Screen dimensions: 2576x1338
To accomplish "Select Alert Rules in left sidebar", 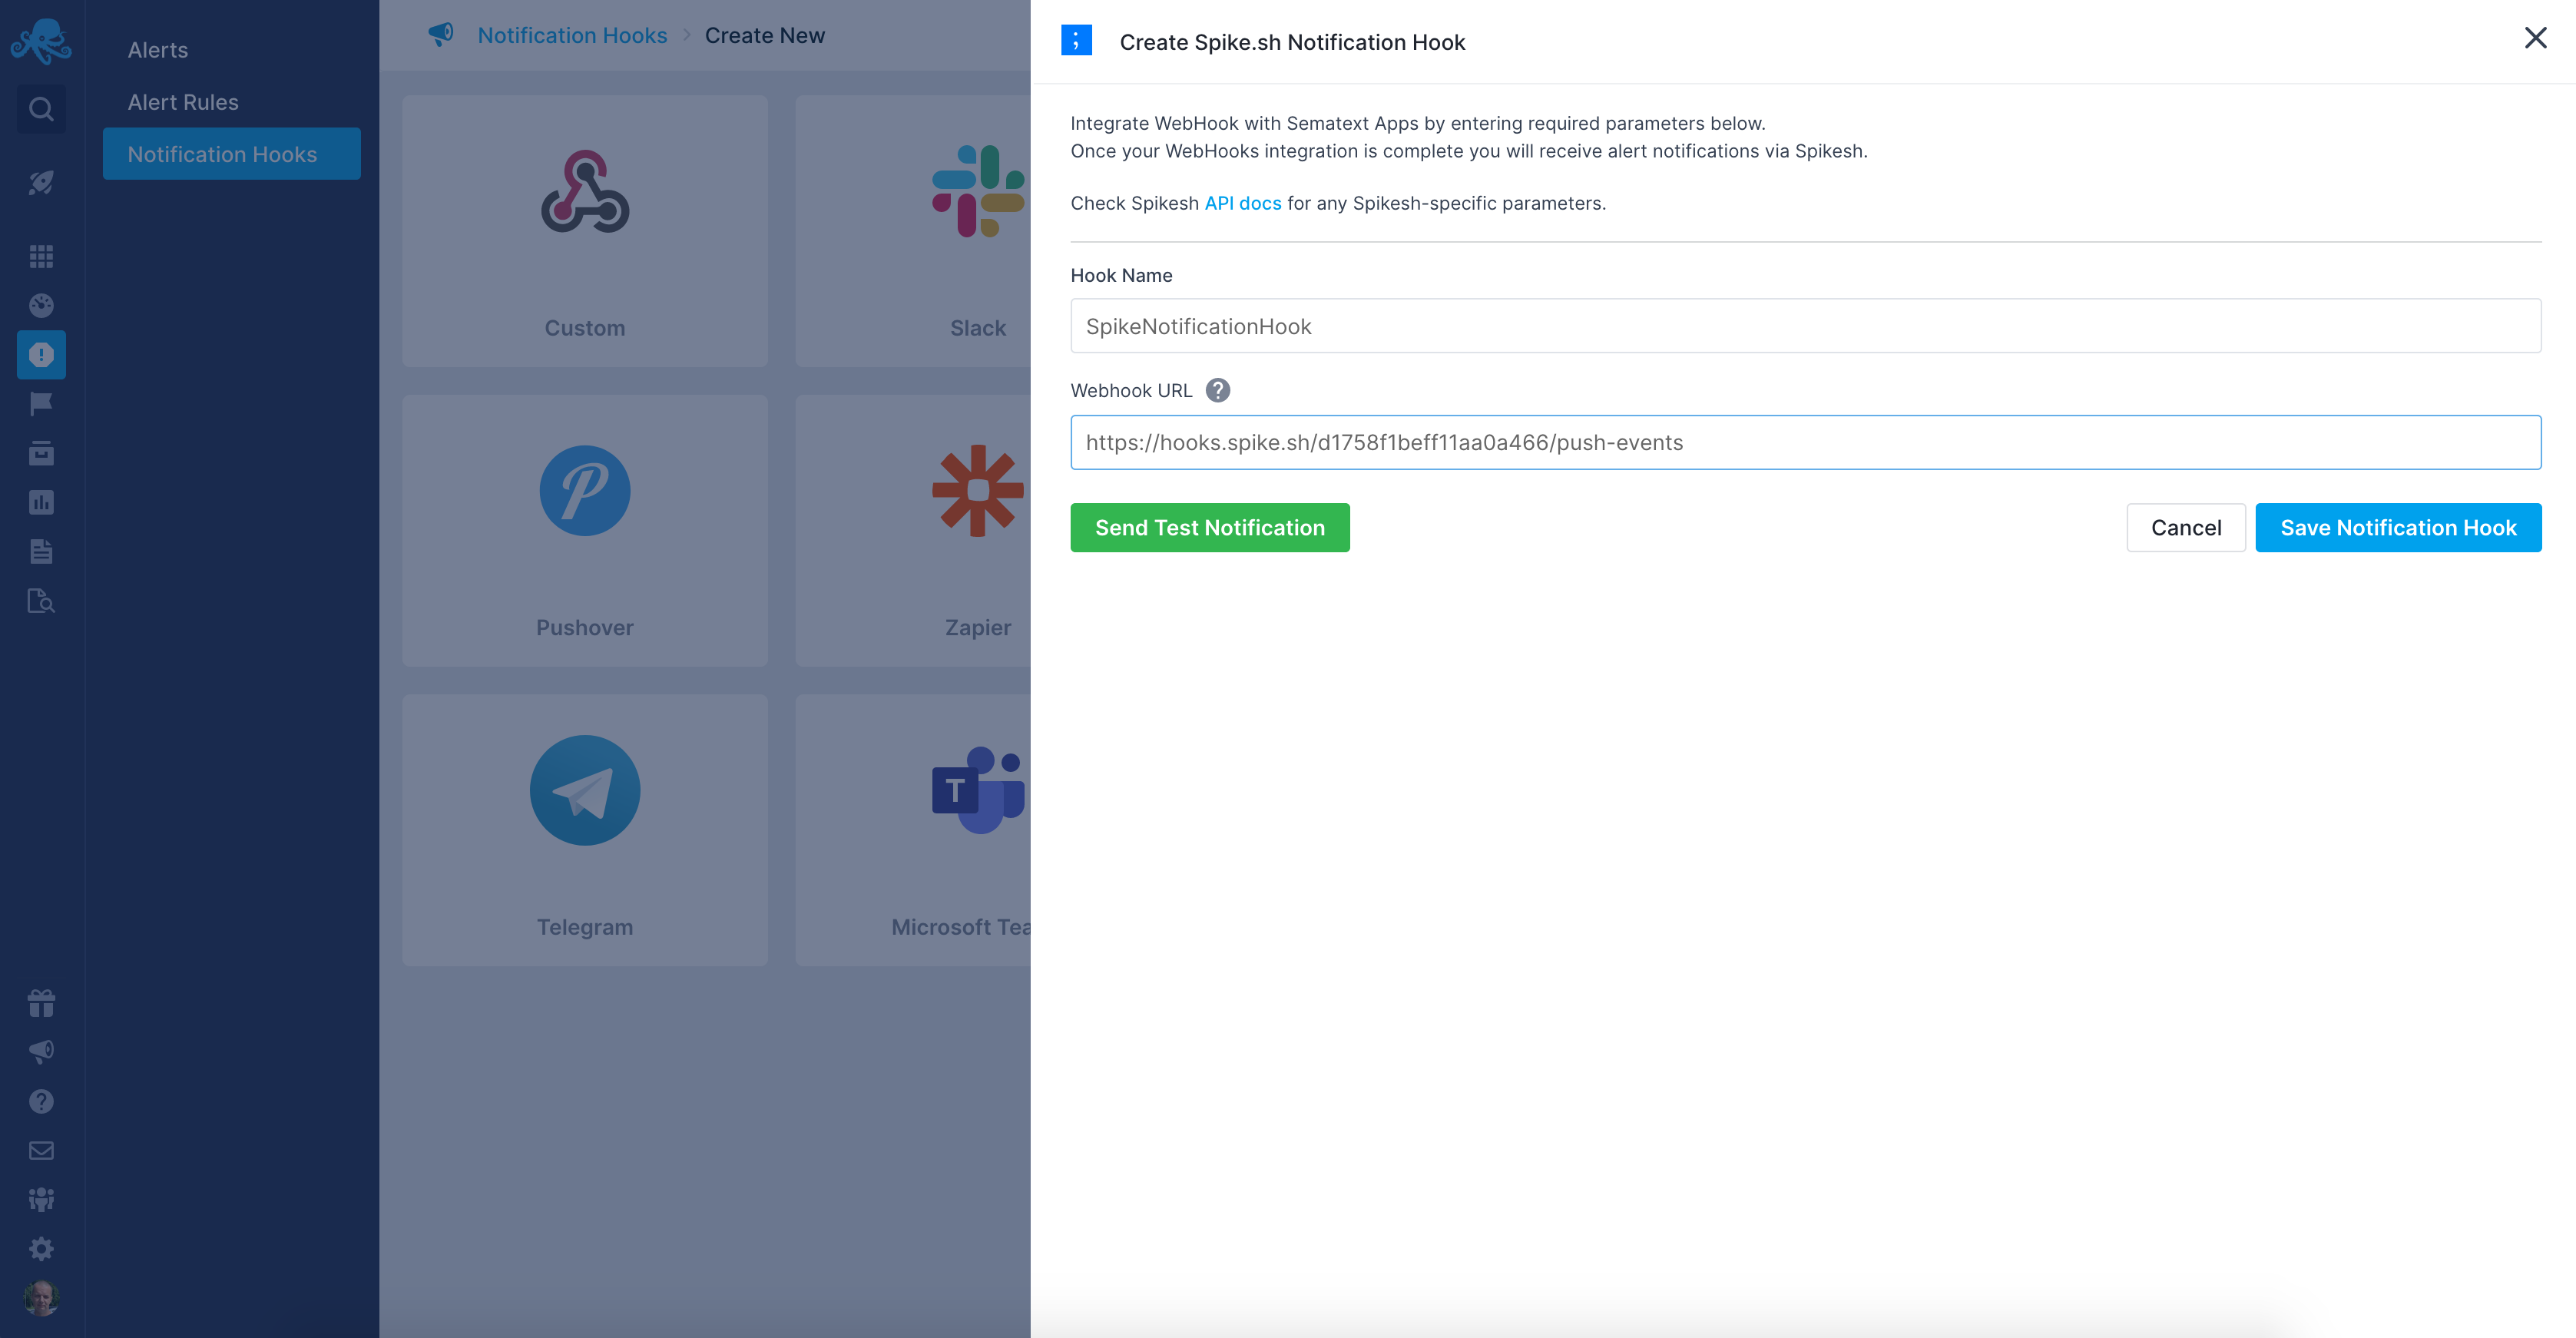I will click(180, 101).
